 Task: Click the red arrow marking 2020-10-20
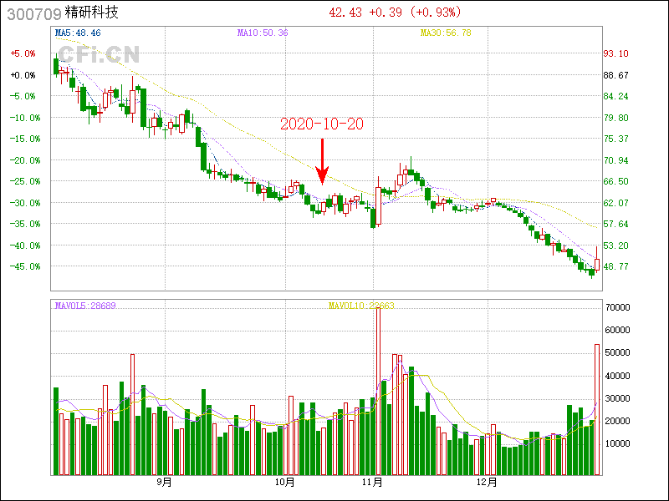click(322, 161)
